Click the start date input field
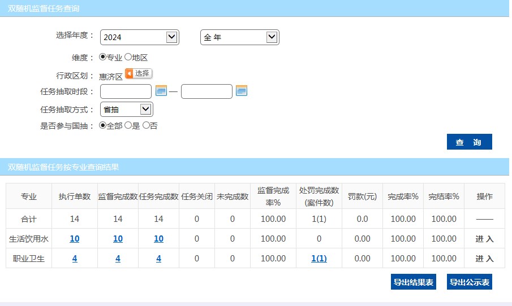512x306 pixels. 126,91
